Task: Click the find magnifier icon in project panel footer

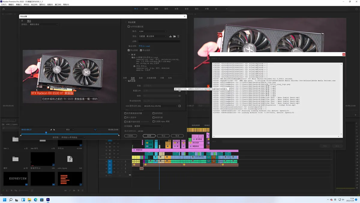Action: click(x=70, y=191)
